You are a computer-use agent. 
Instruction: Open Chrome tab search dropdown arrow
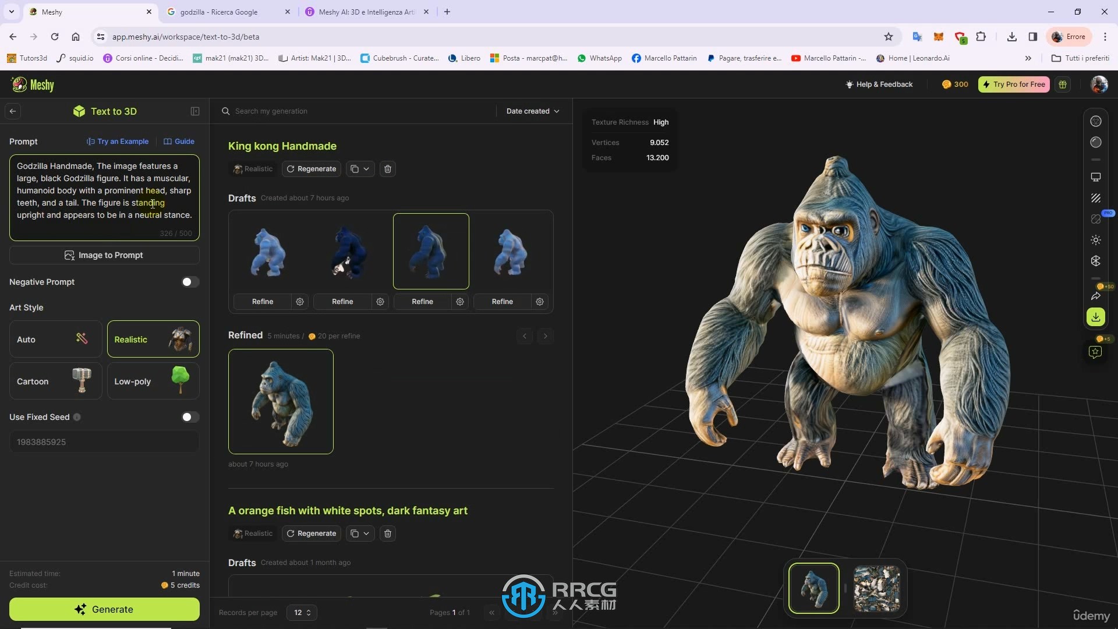coord(11,12)
